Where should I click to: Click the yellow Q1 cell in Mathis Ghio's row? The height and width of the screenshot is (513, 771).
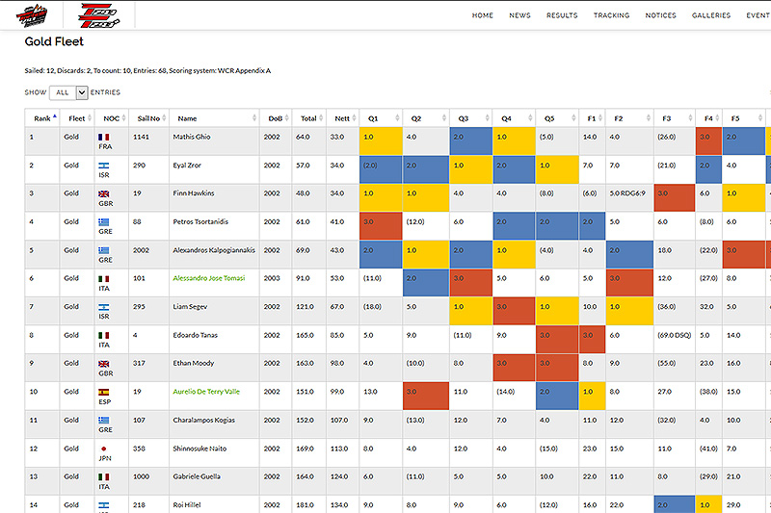pos(381,141)
